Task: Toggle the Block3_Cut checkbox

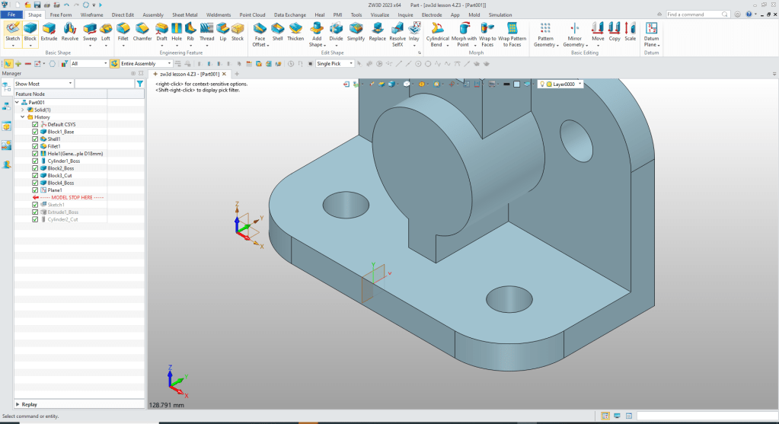Action: tap(35, 175)
